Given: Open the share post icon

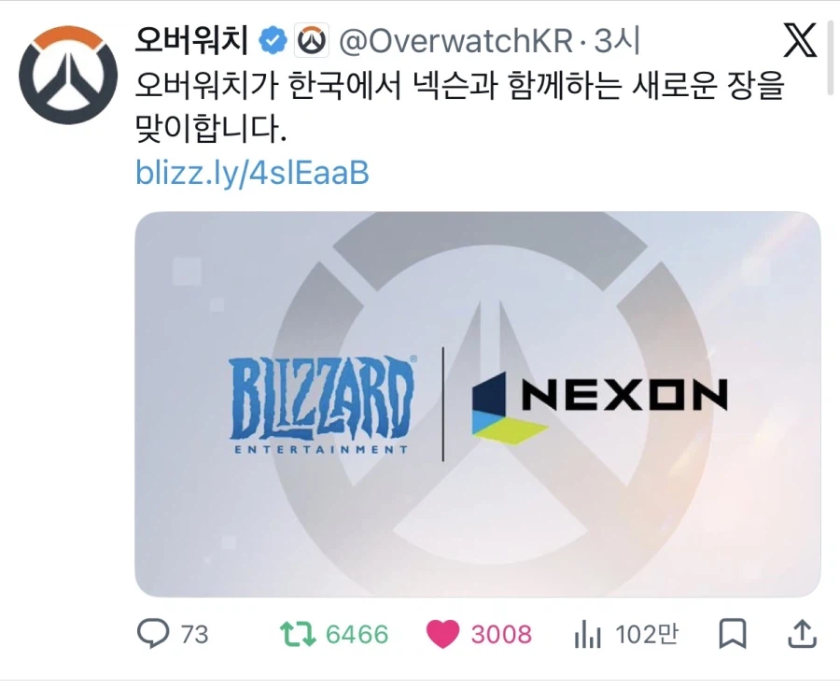Looking at the screenshot, I should 802,634.
